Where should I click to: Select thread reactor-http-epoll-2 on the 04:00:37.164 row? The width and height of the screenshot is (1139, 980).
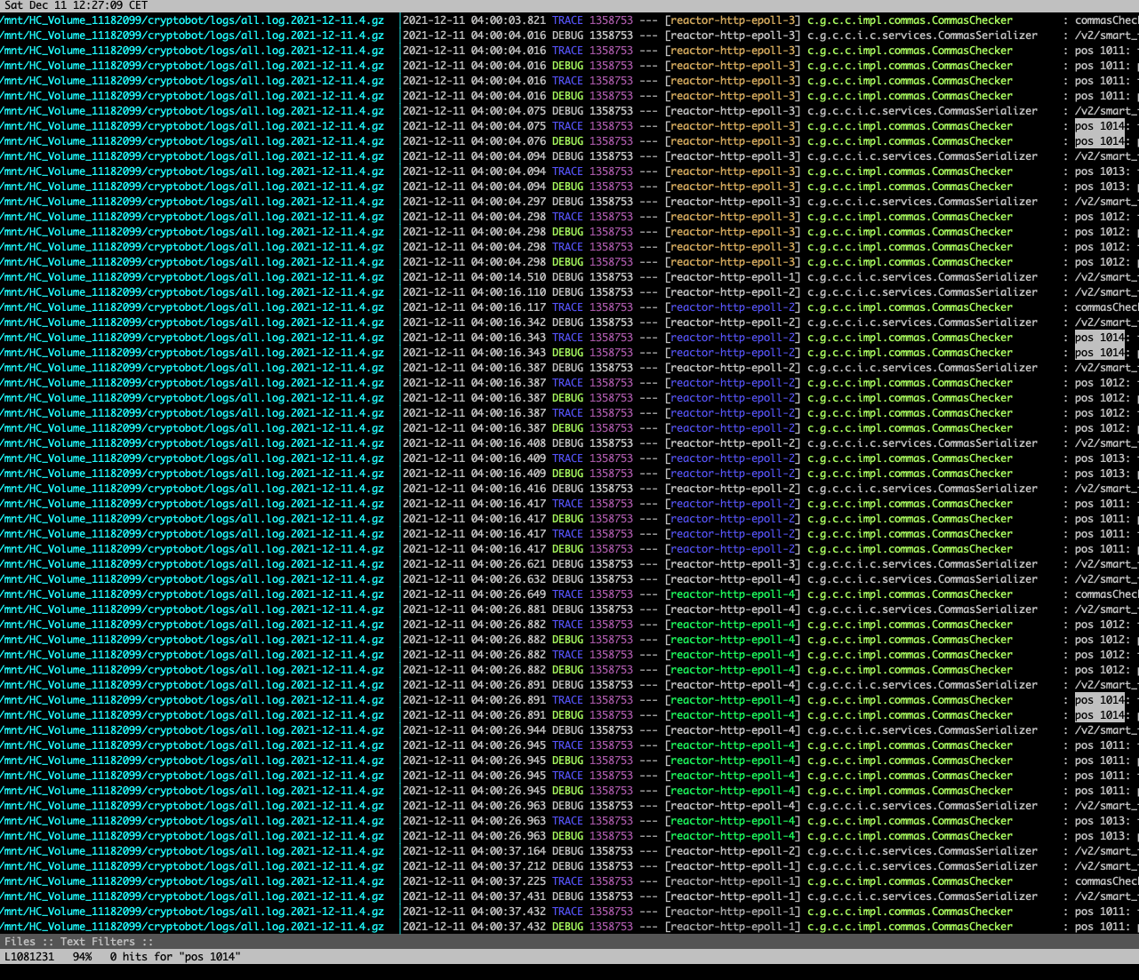(733, 851)
